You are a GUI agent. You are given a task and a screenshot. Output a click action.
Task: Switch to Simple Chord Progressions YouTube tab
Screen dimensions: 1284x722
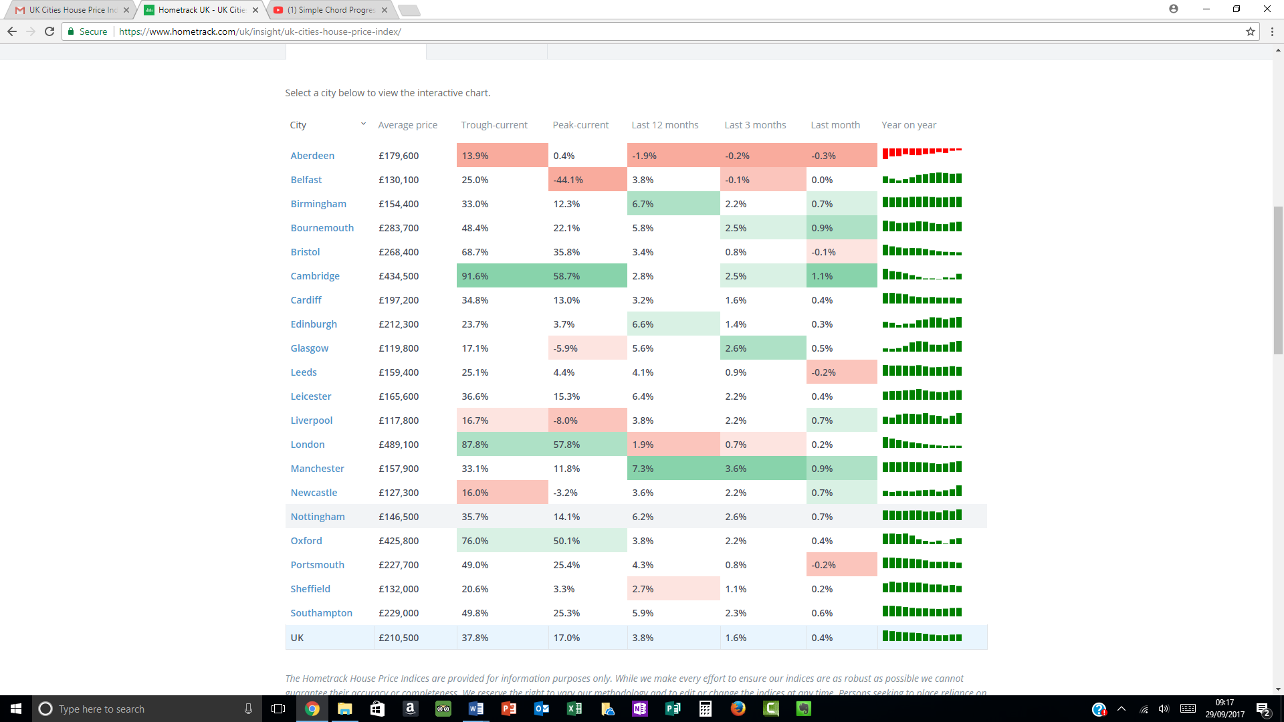coord(330,10)
